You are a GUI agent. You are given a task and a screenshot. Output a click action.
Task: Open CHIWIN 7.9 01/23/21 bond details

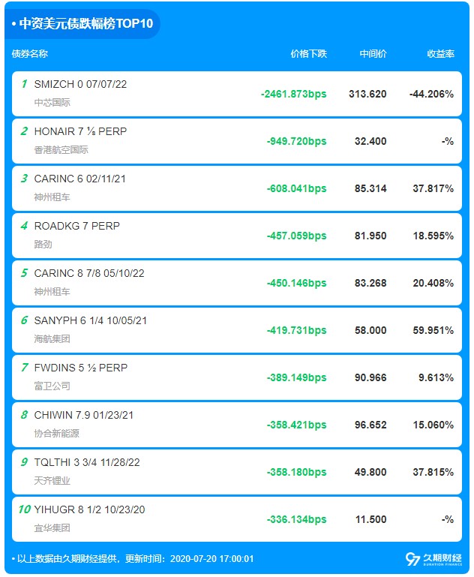tap(83, 415)
